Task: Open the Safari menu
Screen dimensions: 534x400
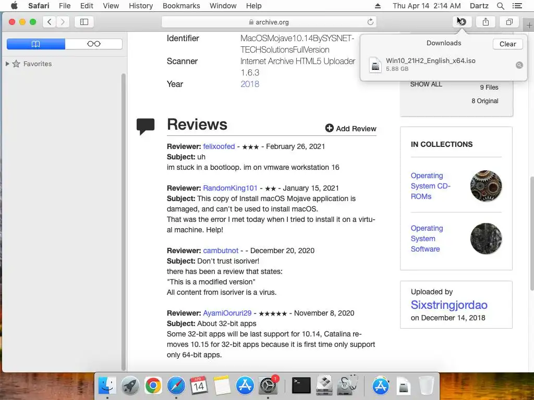Action: (x=39, y=6)
